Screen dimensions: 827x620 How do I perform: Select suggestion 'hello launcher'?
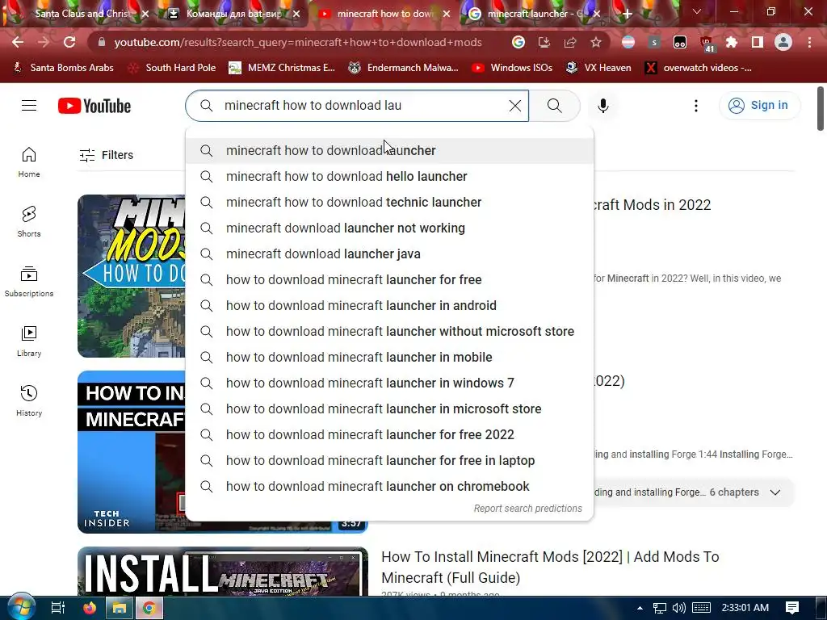[389, 176]
